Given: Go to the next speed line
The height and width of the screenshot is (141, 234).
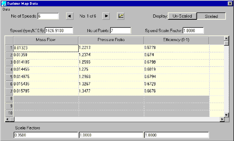Looking at the screenshot, I should (106, 16).
